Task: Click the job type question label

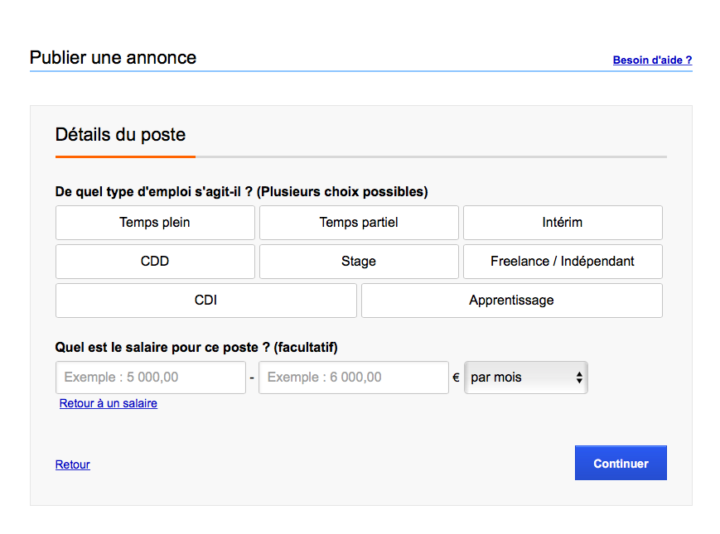Action: pyautogui.click(x=242, y=192)
